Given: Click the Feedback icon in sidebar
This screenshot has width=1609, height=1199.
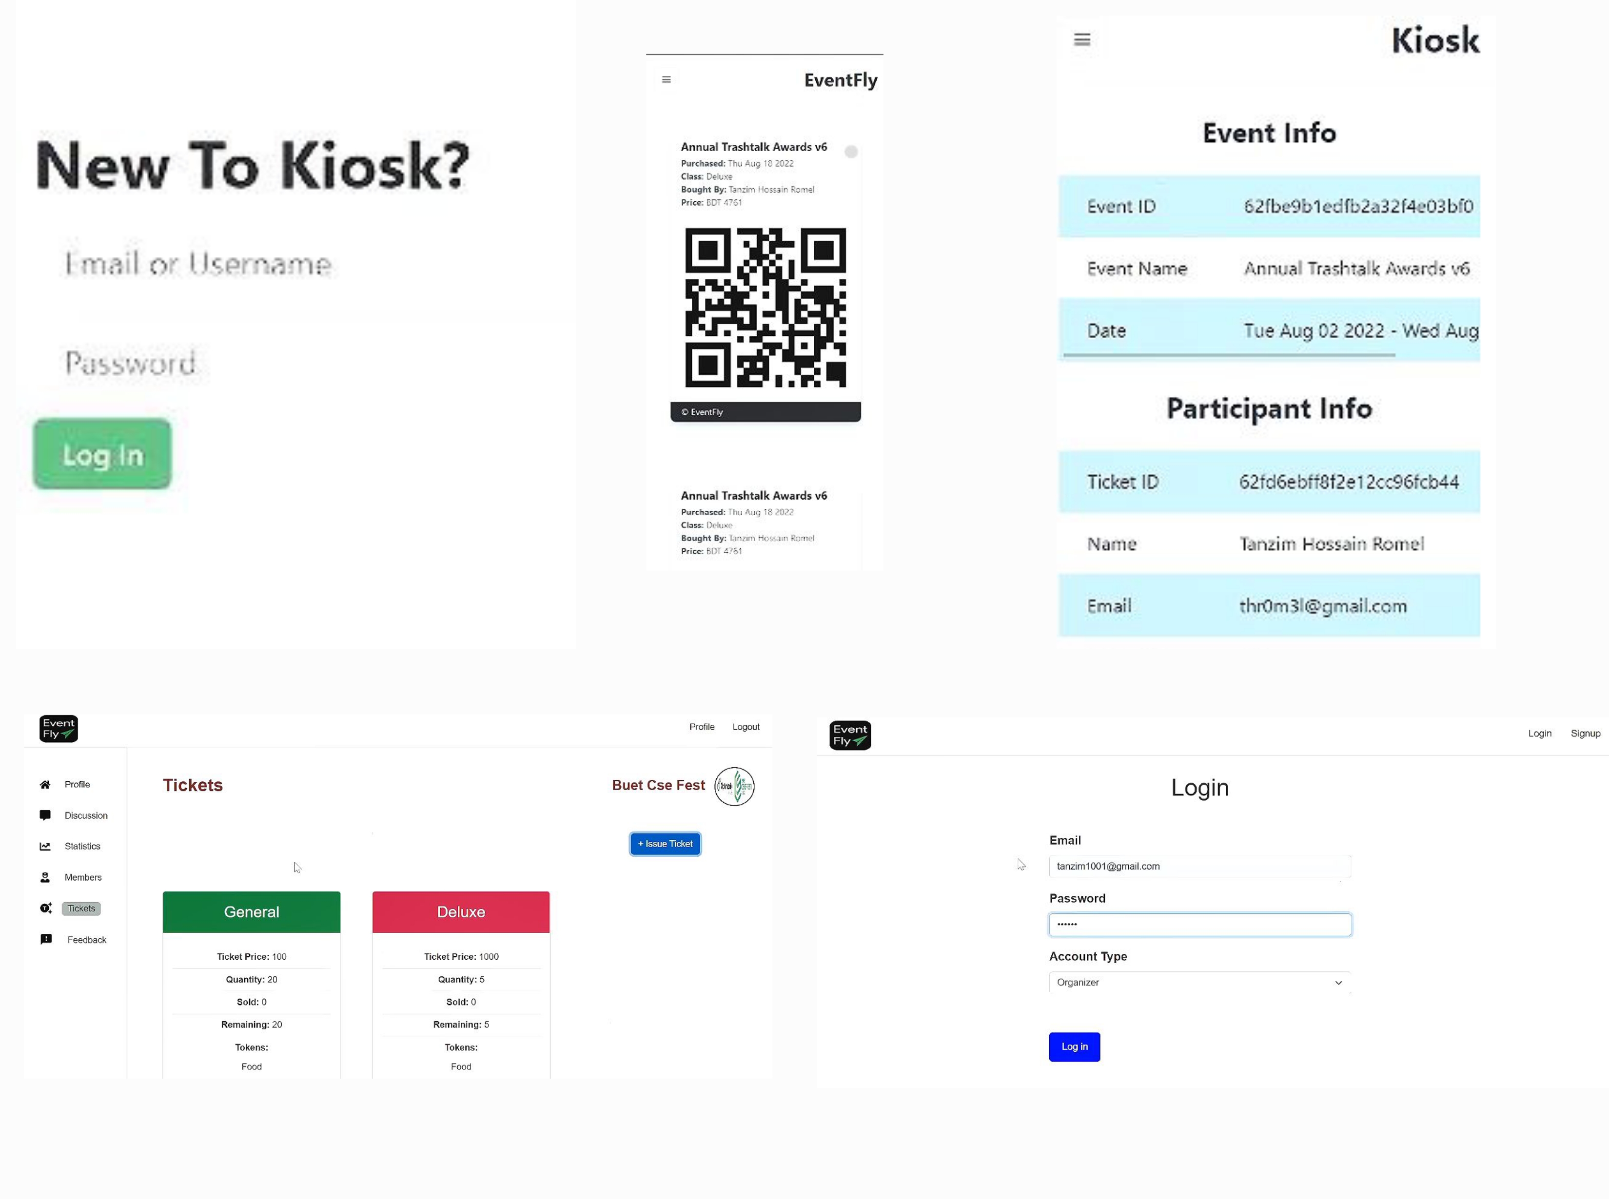Looking at the screenshot, I should [46, 939].
